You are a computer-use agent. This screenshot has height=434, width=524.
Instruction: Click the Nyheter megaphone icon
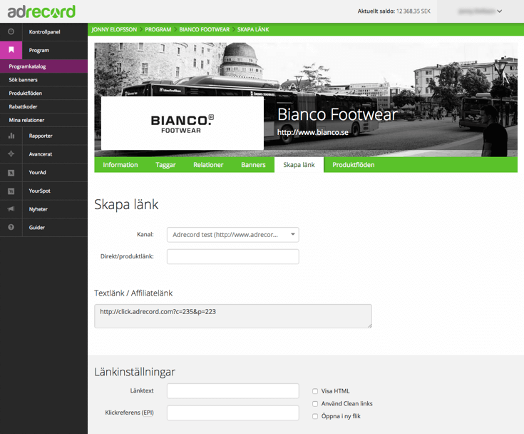(x=11, y=209)
